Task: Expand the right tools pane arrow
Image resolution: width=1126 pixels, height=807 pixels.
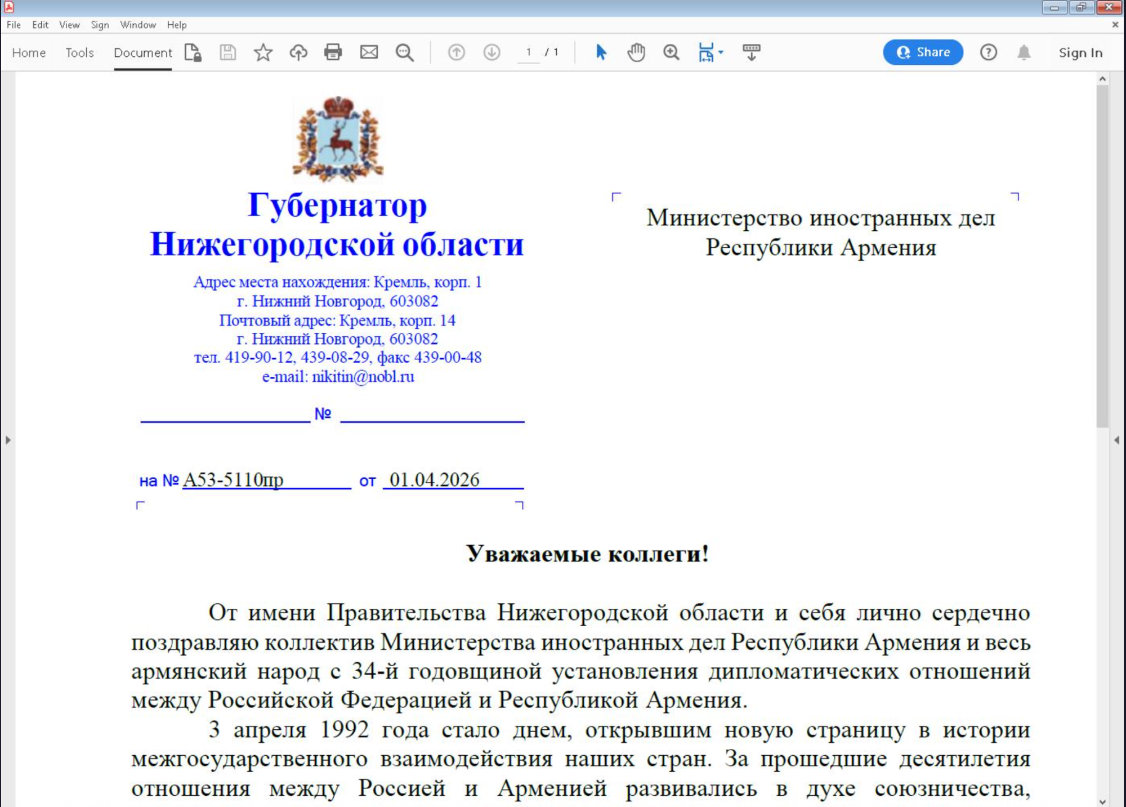Action: click(1117, 440)
